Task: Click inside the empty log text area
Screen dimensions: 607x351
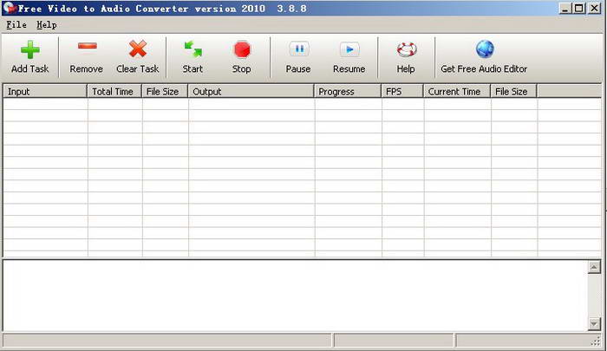Action: (295, 296)
